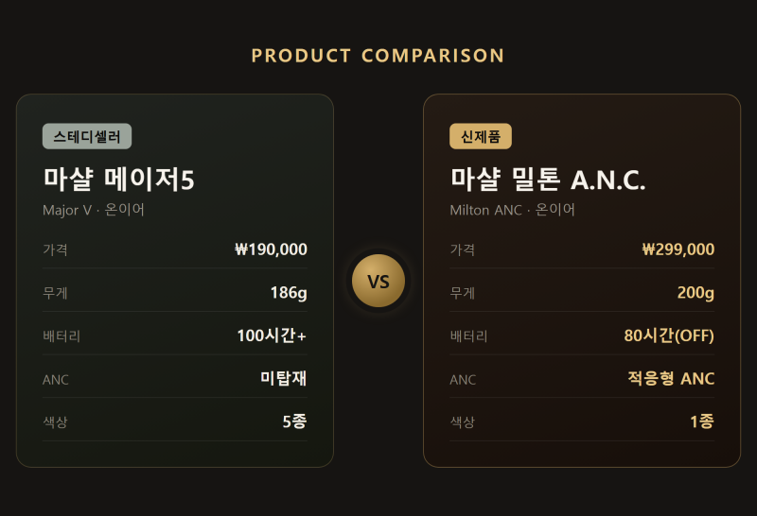Select the 5종 color count
The height and width of the screenshot is (516, 757).
pyautogui.click(x=294, y=421)
